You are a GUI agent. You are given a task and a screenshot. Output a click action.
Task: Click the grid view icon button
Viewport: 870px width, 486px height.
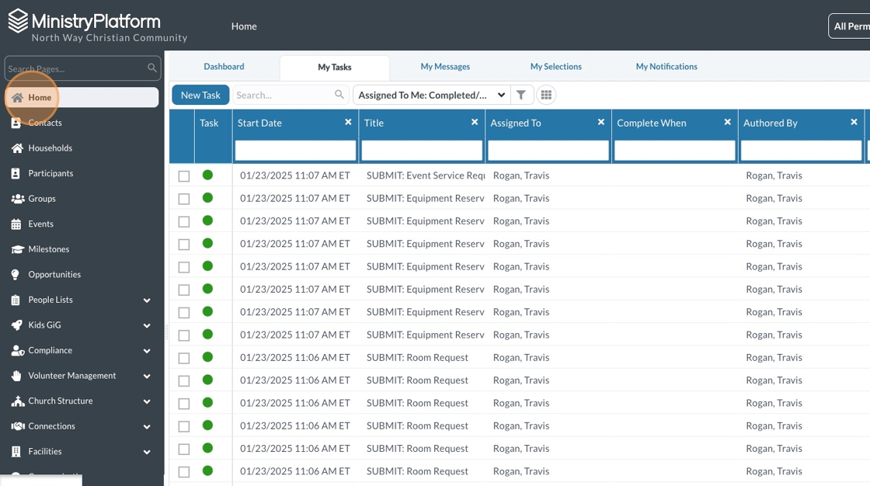click(546, 95)
